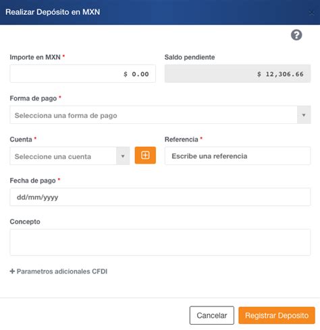Open the Cuenta dropdown arrow
This screenshot has width=320, height=330.
(123, 156)
